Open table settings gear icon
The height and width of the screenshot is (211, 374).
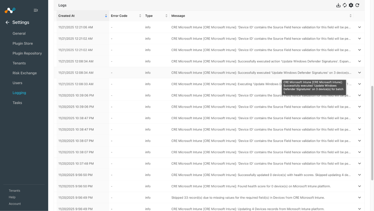pos(351,5)
